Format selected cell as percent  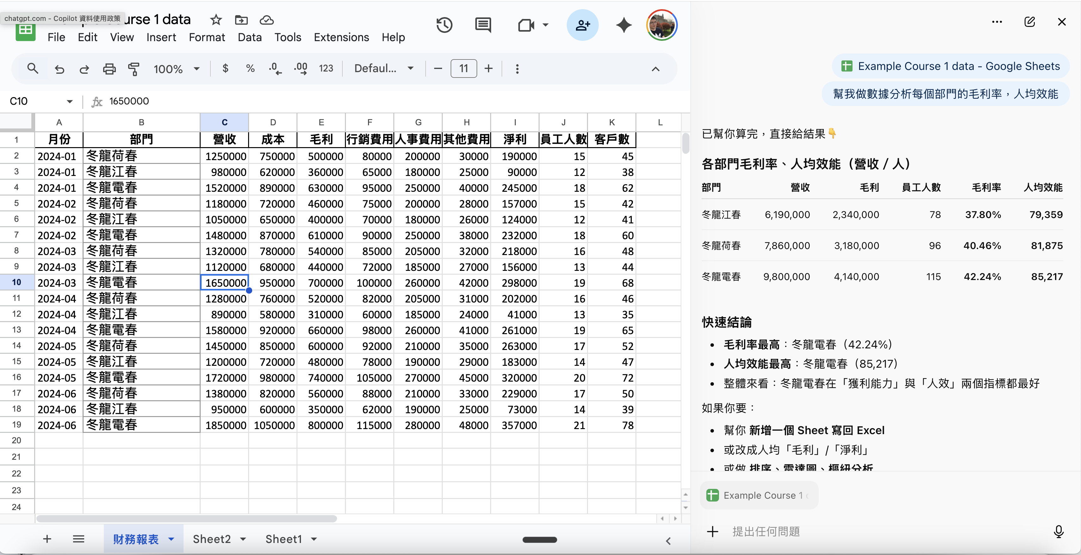pyautogui.click(x=251, y=68)
